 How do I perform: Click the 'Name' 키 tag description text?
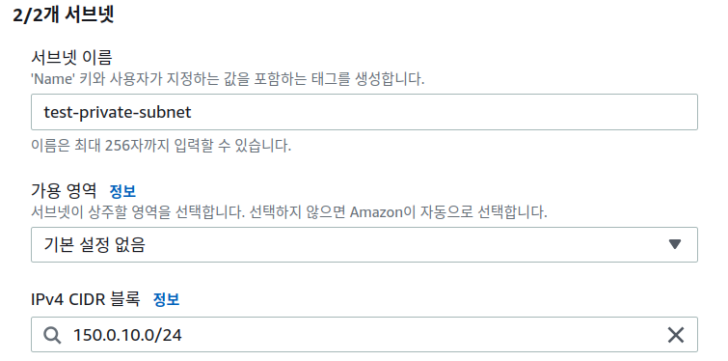coord(228,79)
